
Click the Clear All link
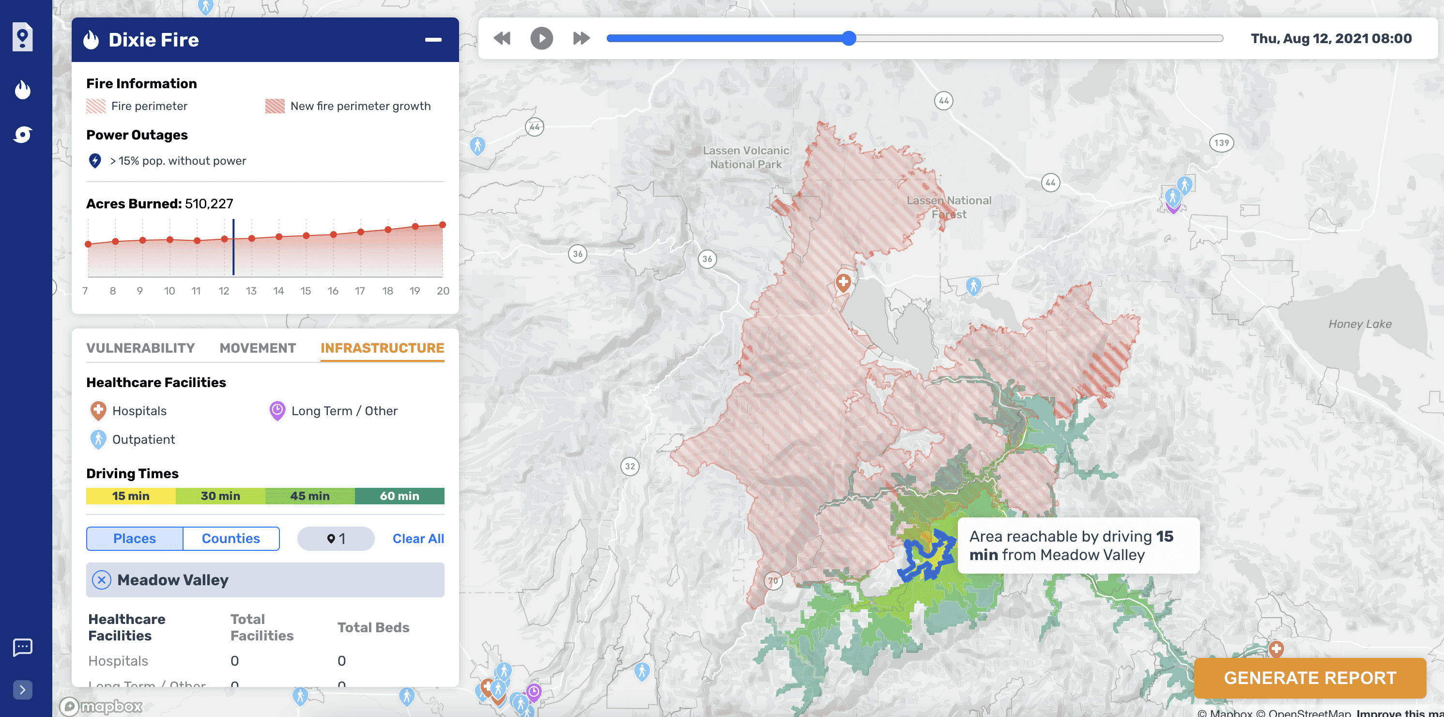tap(417, 539)
